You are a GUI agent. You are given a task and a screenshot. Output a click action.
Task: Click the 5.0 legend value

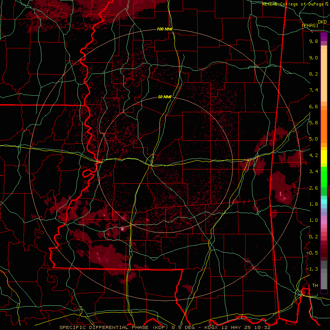pyautogui.click(x=313, y=139)
